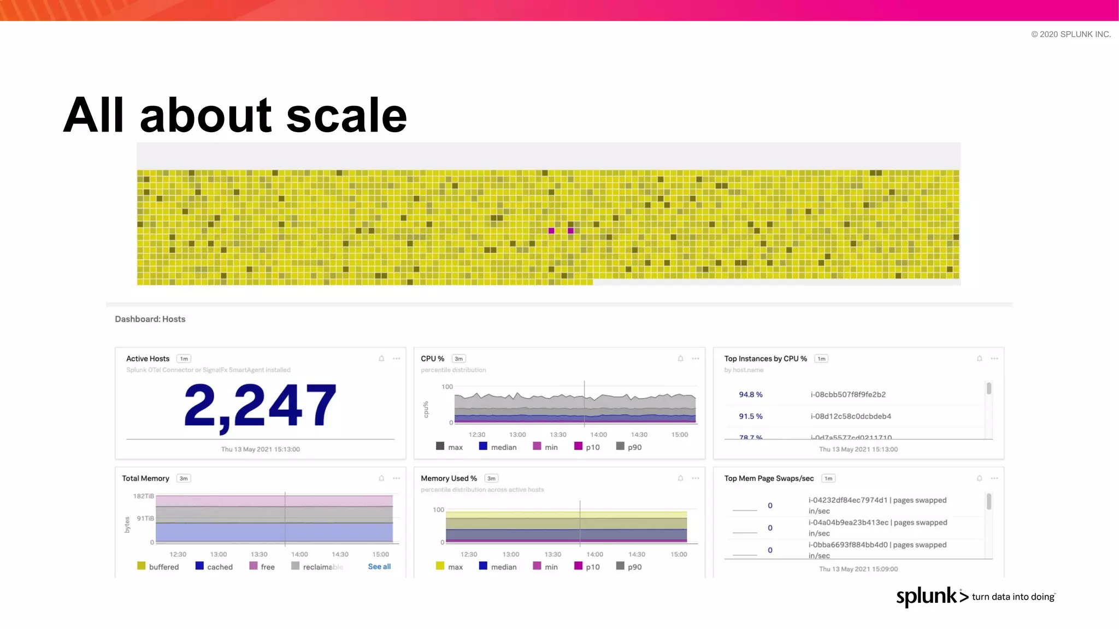
Task: Click the left magenta host square in heatmap
Action: (x=551, y=231)
